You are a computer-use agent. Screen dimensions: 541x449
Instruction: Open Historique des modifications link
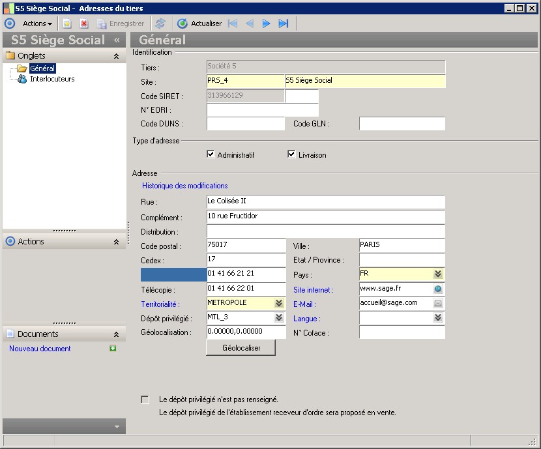click(184, 186)
